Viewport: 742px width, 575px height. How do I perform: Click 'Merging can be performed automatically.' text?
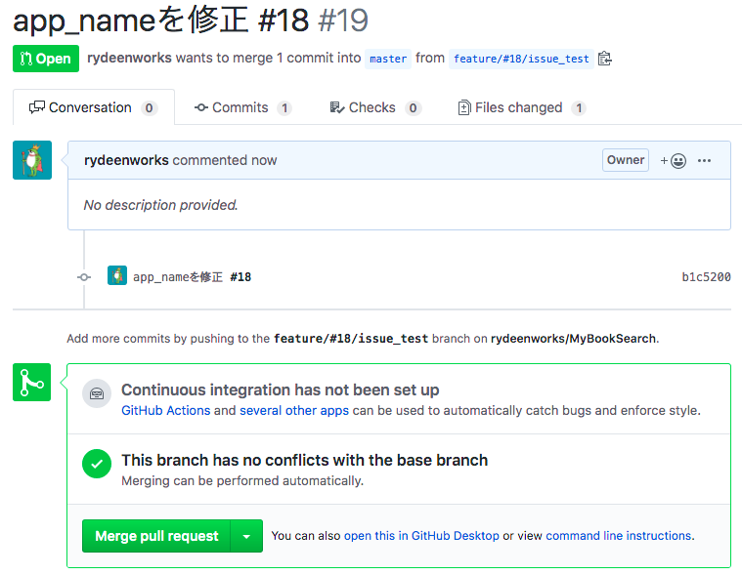click(x=242, y=480)
